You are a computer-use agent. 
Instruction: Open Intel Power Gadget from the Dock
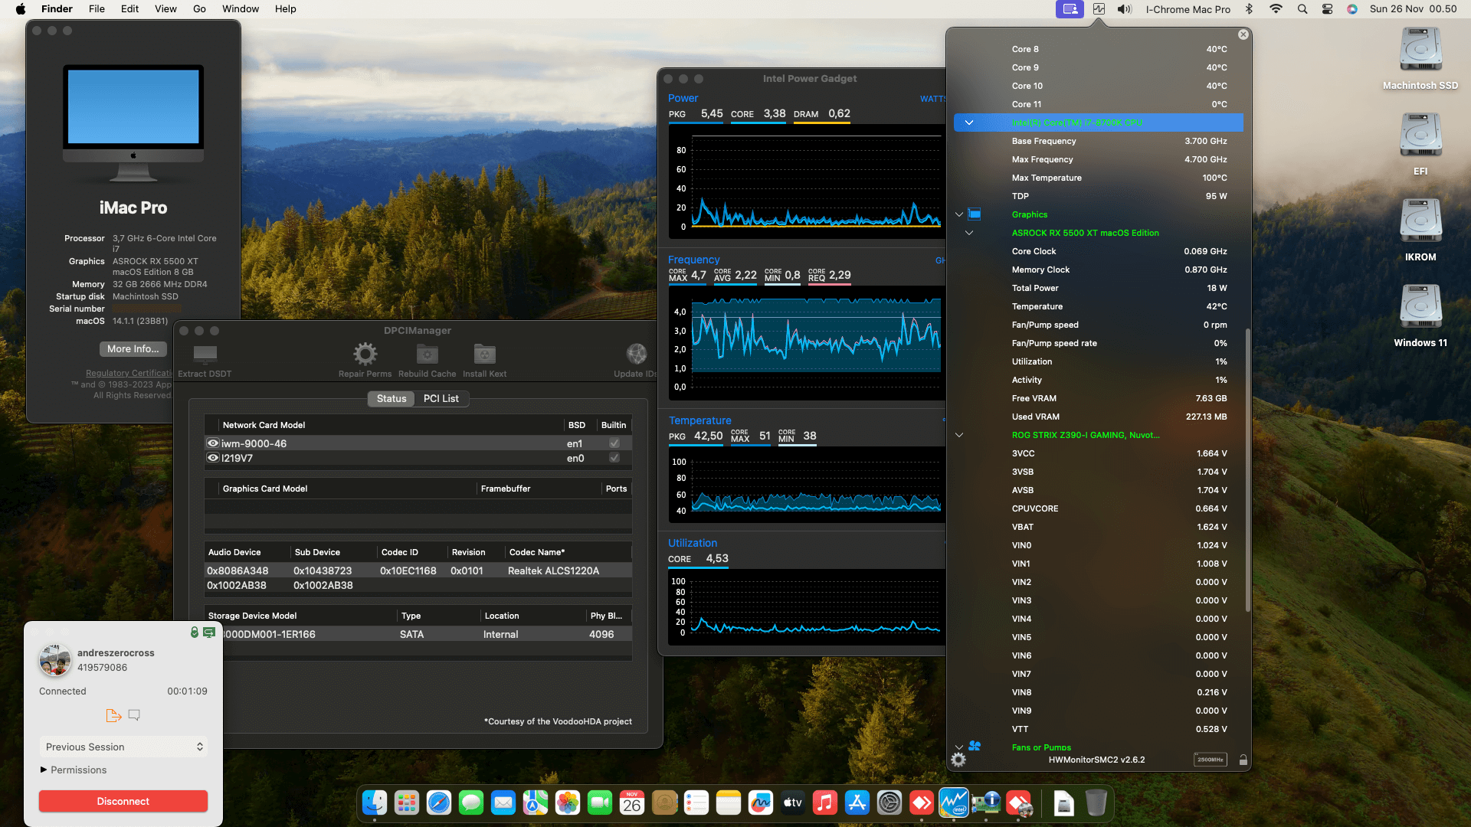coord(954,802)
